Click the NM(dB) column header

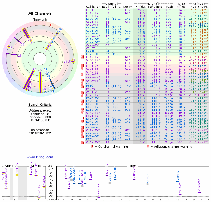(x=141, y=7)
